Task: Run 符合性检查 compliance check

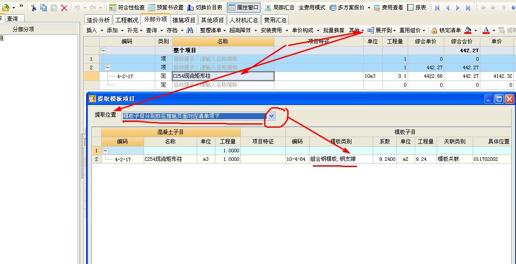Action: [x=127, y=8]
